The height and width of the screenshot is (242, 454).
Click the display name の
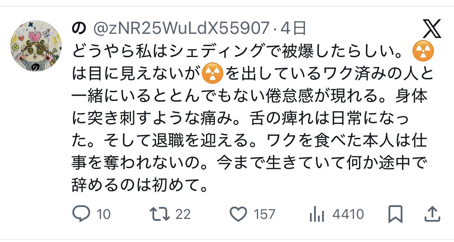79,28
